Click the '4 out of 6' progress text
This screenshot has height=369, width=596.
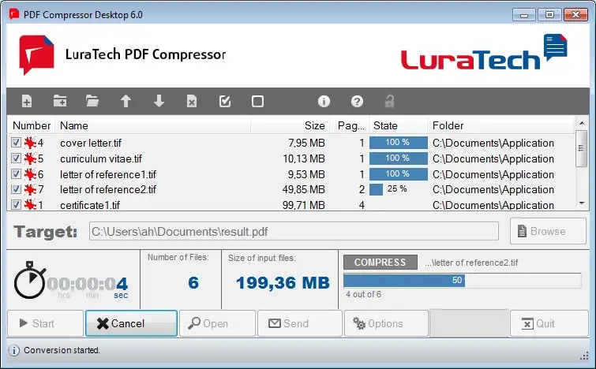point(363,294)
